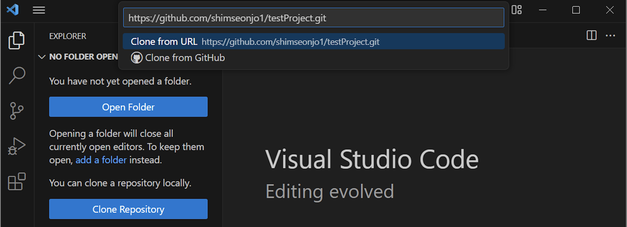The image size is (627, 227).
Task: Close the VS Code window
Action: pyautogui.click(x=610, y=10)
